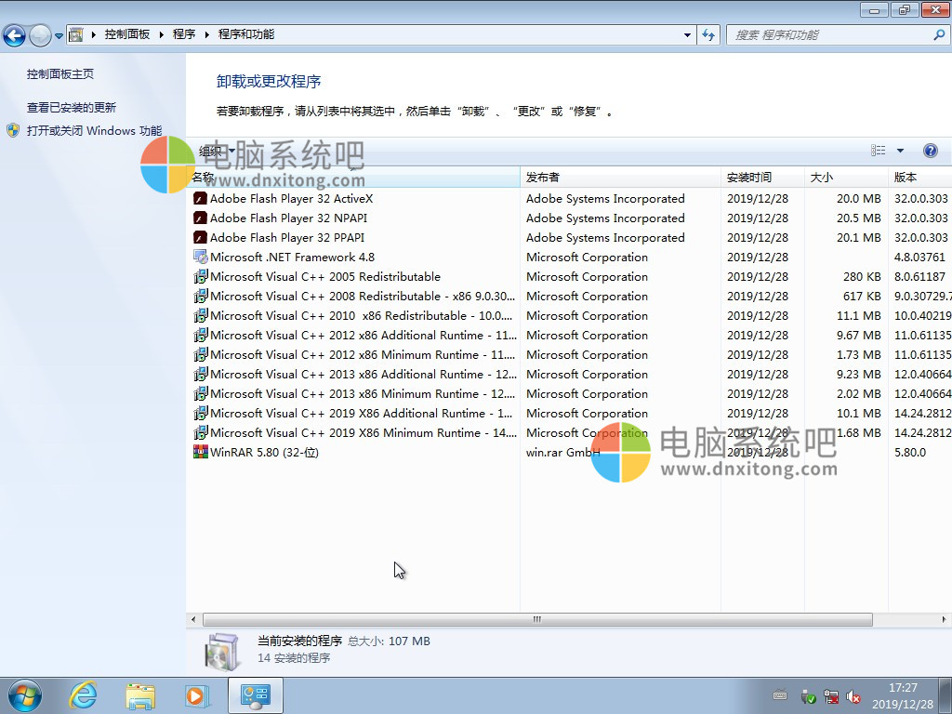
Task: Click the 程序 breadcrumb in address bar
Action: click(184, 34)
